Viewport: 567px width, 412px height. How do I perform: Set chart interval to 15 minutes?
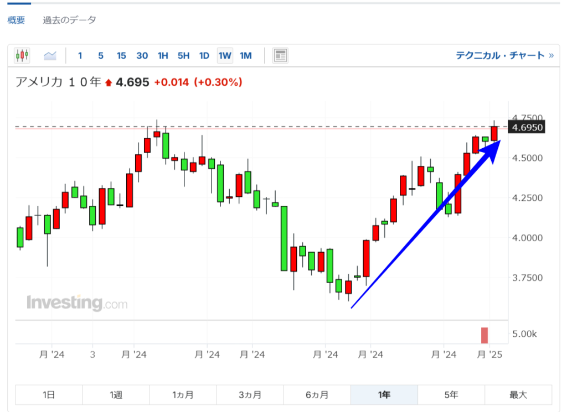[x=121, y=56]
